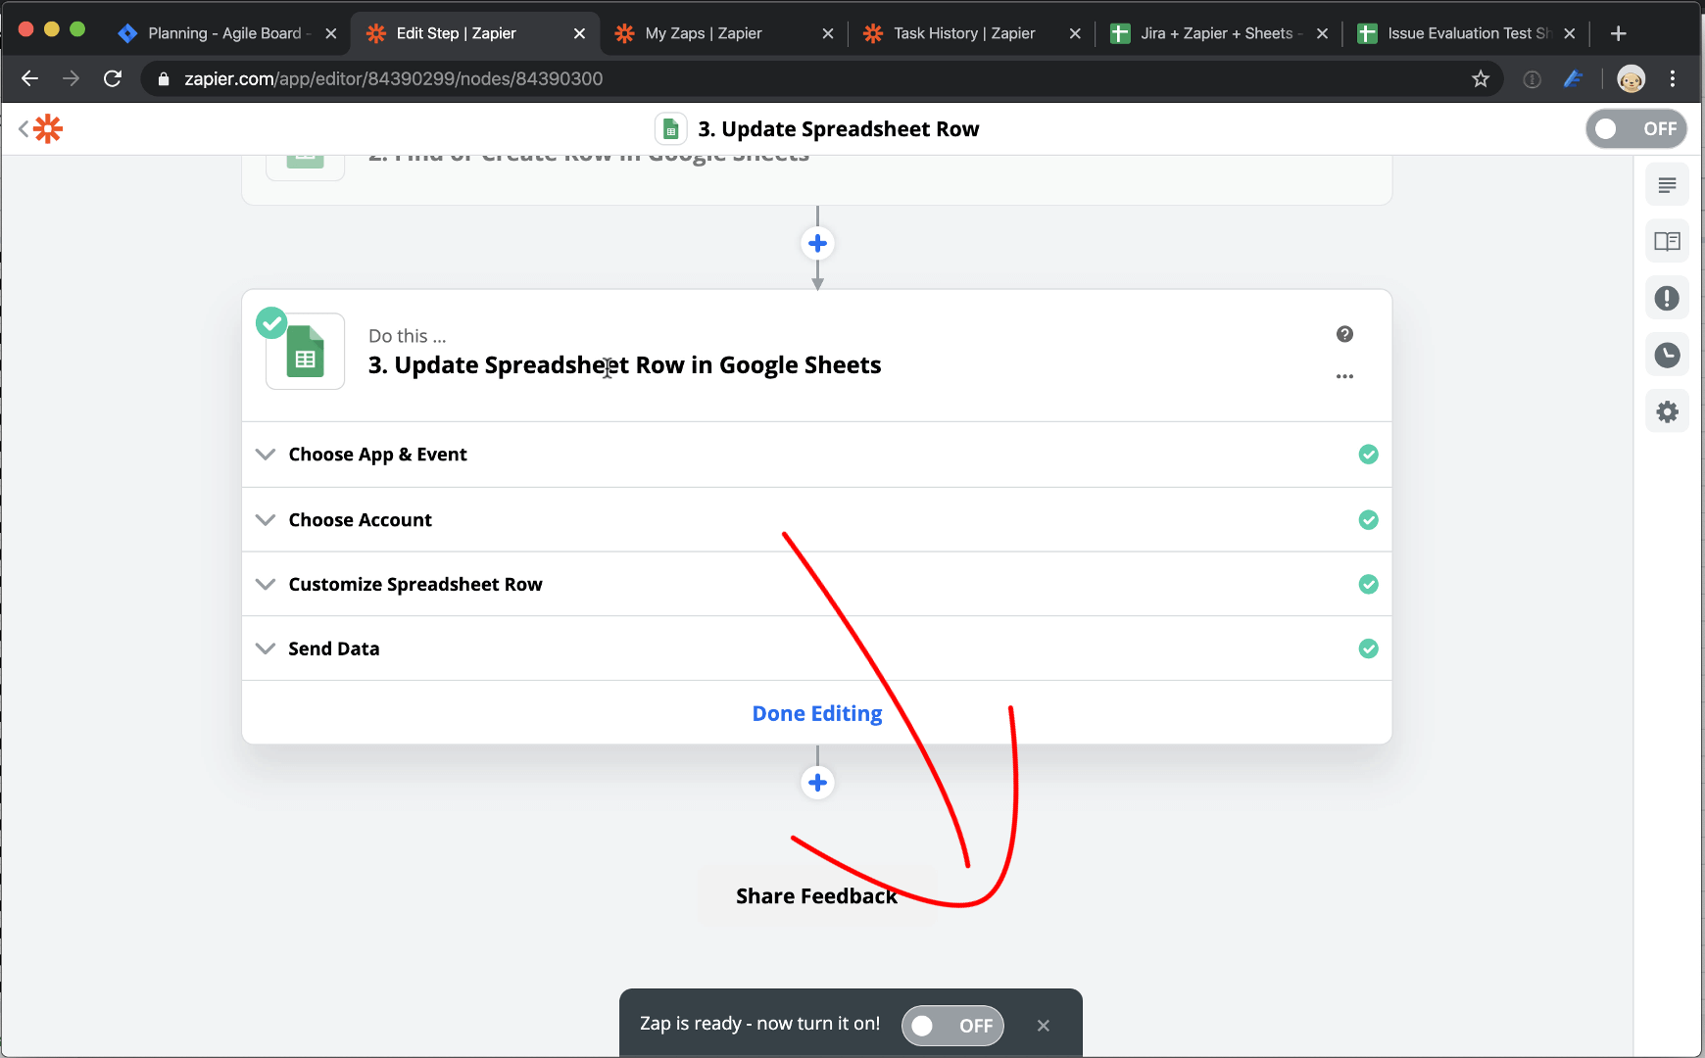Open the Google Sheets icon in header
The image size is (1705, 1058).
click(x=670, y=128)
